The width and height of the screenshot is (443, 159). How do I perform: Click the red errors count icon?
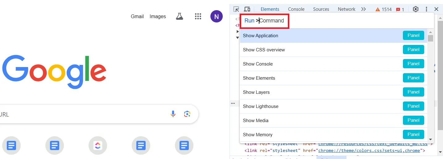(400, 9)
